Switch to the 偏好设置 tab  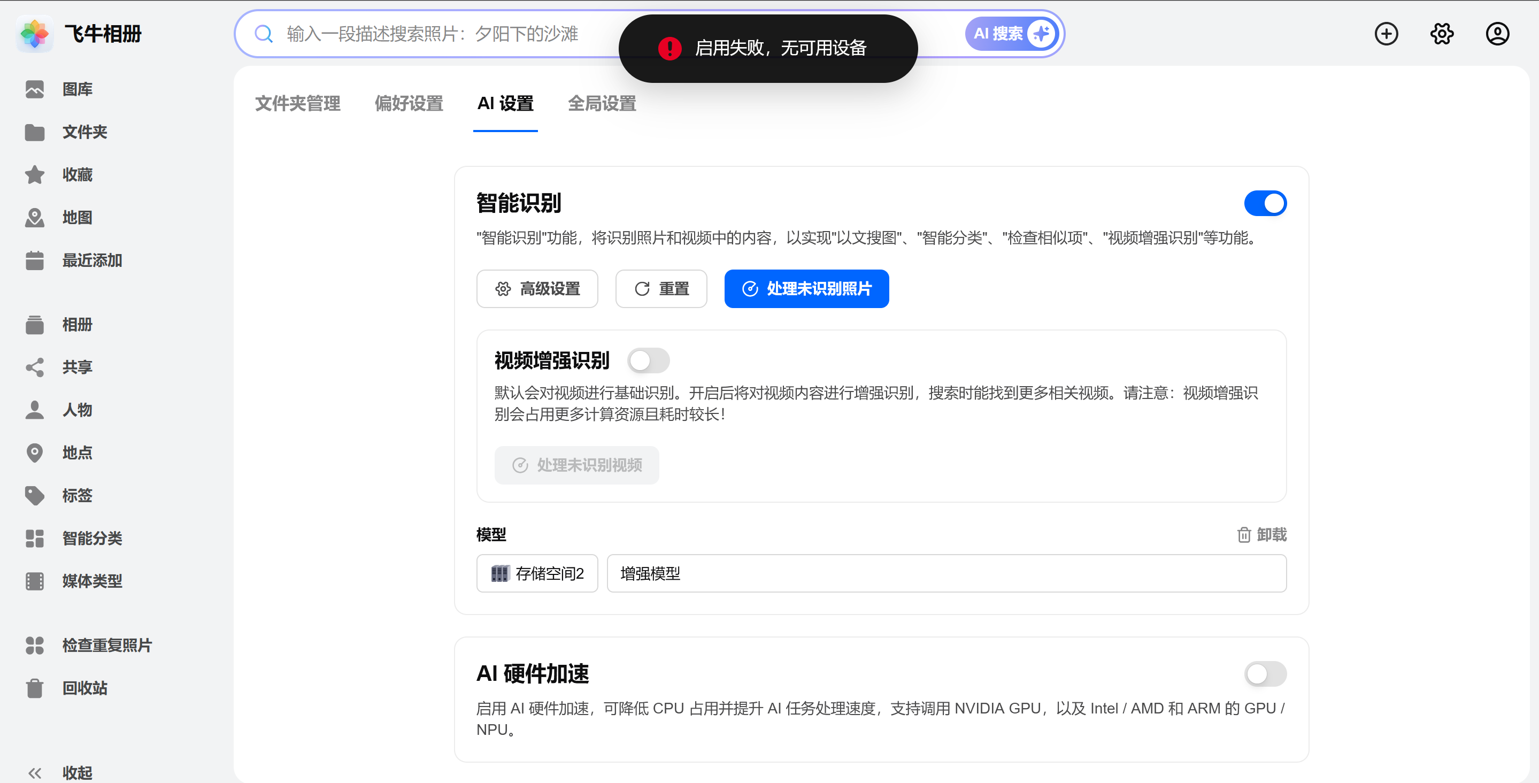[409, 104]
